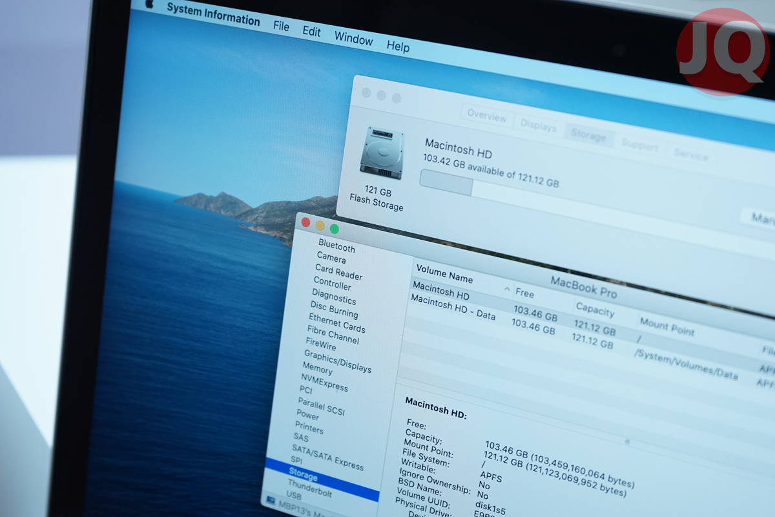The height and width of the screenshot is (517, 775).
Task: Sort by the Capacity column header
Action: (594, 310)
